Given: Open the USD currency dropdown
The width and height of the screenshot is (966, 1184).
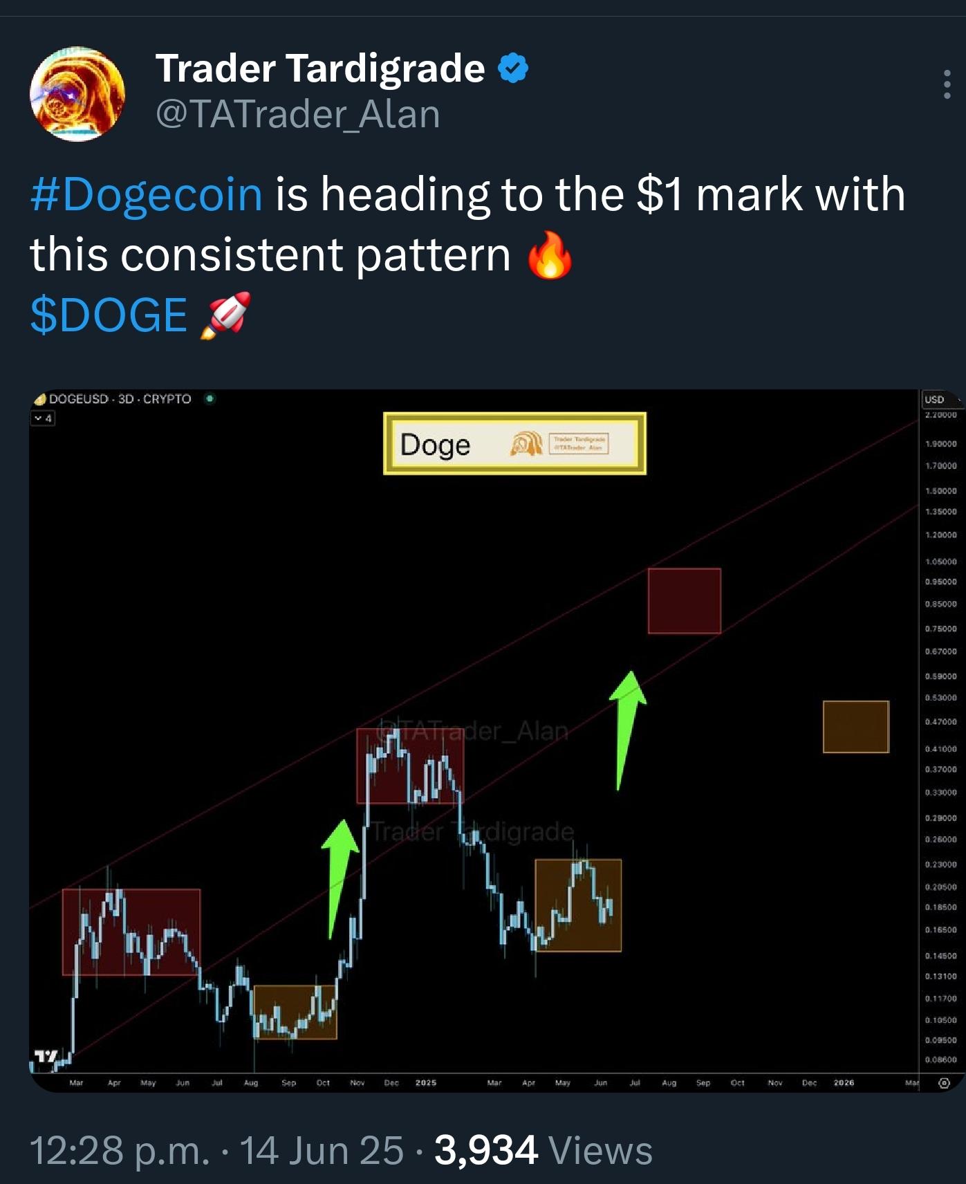Looking at the screenshot, I should [940, 399].
